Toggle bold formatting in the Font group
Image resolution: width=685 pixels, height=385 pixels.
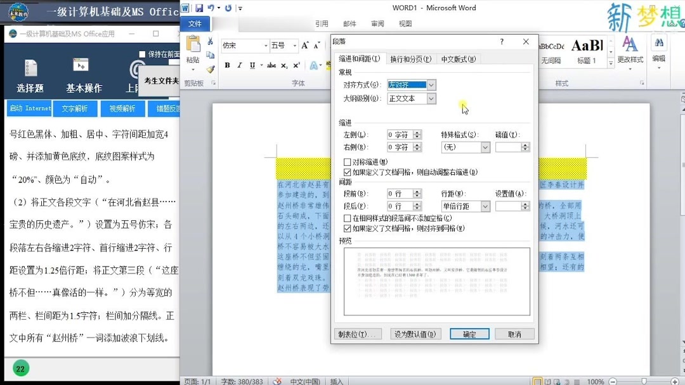click(228, 65)
